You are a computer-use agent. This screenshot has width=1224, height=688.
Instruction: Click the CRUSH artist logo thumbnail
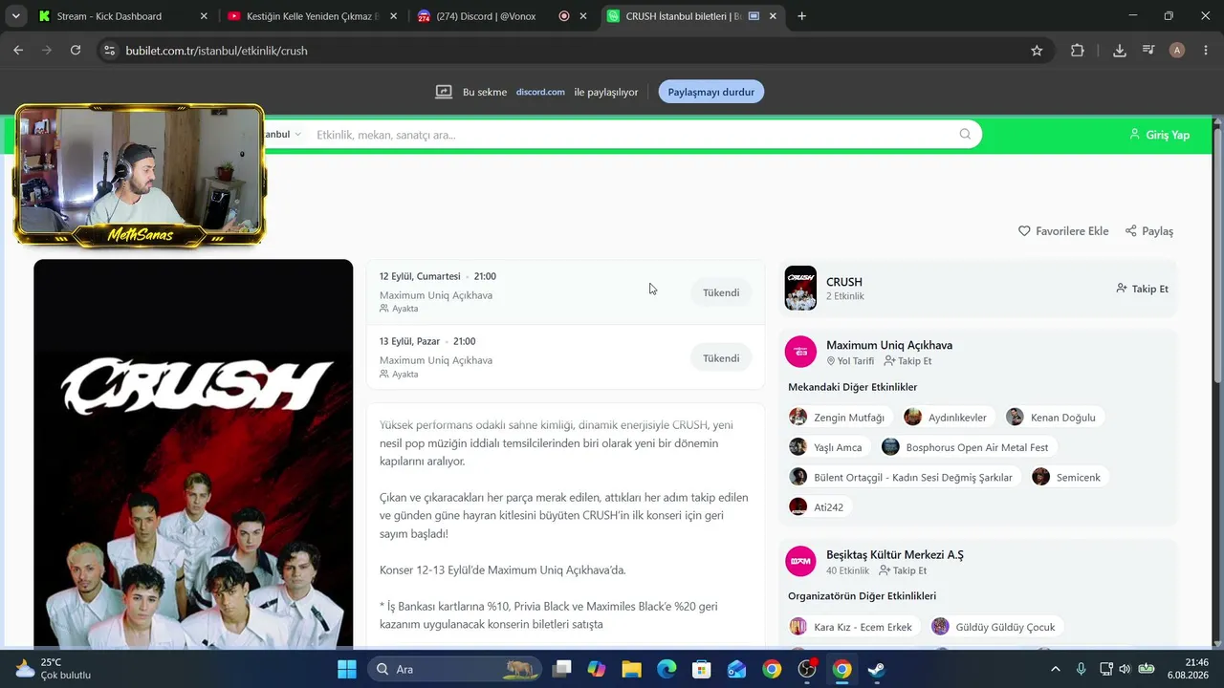click(x=800, y=288)
